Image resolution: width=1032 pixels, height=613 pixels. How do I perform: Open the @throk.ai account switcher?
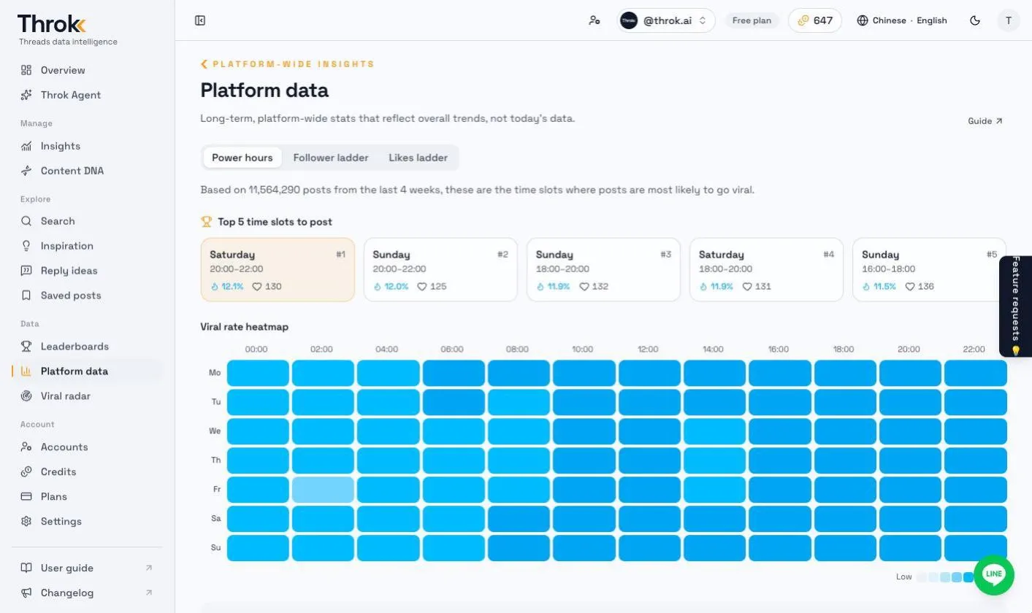click(665, 20)
